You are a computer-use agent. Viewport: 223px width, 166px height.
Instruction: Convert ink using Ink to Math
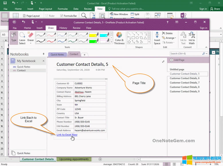192,38
